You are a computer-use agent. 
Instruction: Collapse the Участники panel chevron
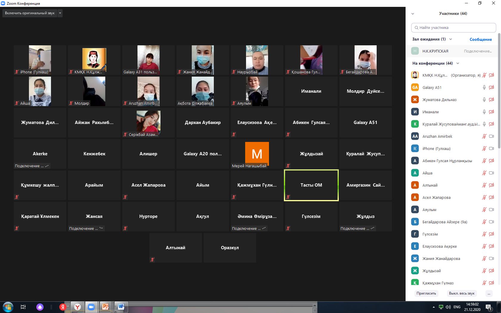click(413, 14)
